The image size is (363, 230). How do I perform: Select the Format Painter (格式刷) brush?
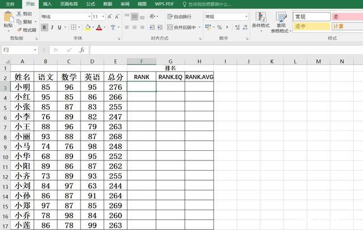(x=19, y=30)
